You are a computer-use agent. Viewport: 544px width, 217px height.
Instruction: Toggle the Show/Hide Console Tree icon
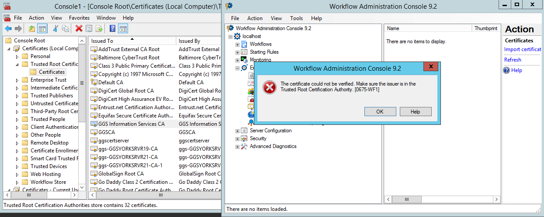click(42, 29)
